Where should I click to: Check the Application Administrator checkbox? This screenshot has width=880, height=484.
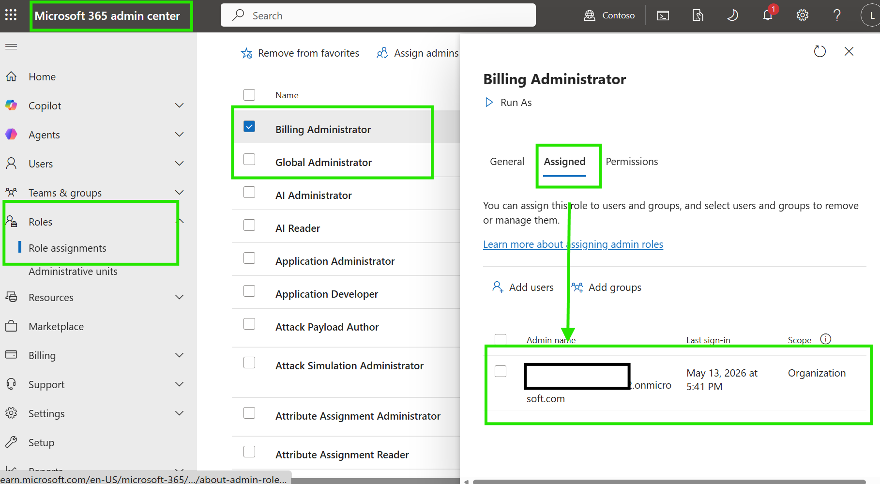(x=249, y=258)
